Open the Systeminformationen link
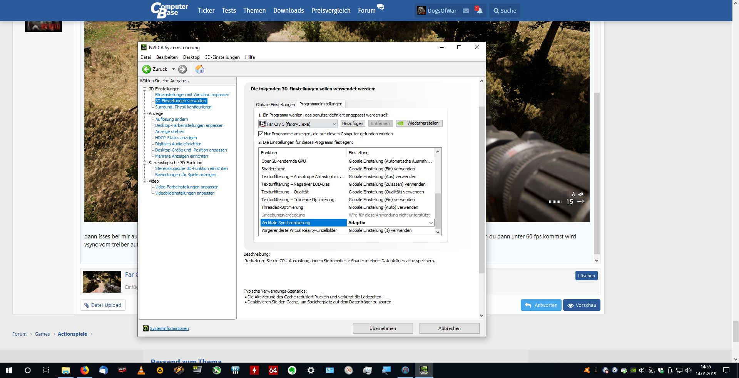The height and width of the screenshot is (378, 739). tap(169, 328)
